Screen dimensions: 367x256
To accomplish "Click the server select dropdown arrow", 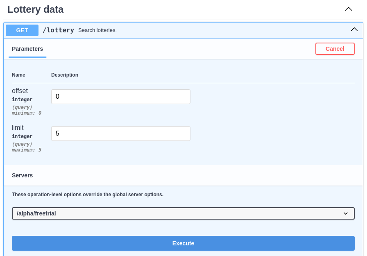I will [345, 213].
